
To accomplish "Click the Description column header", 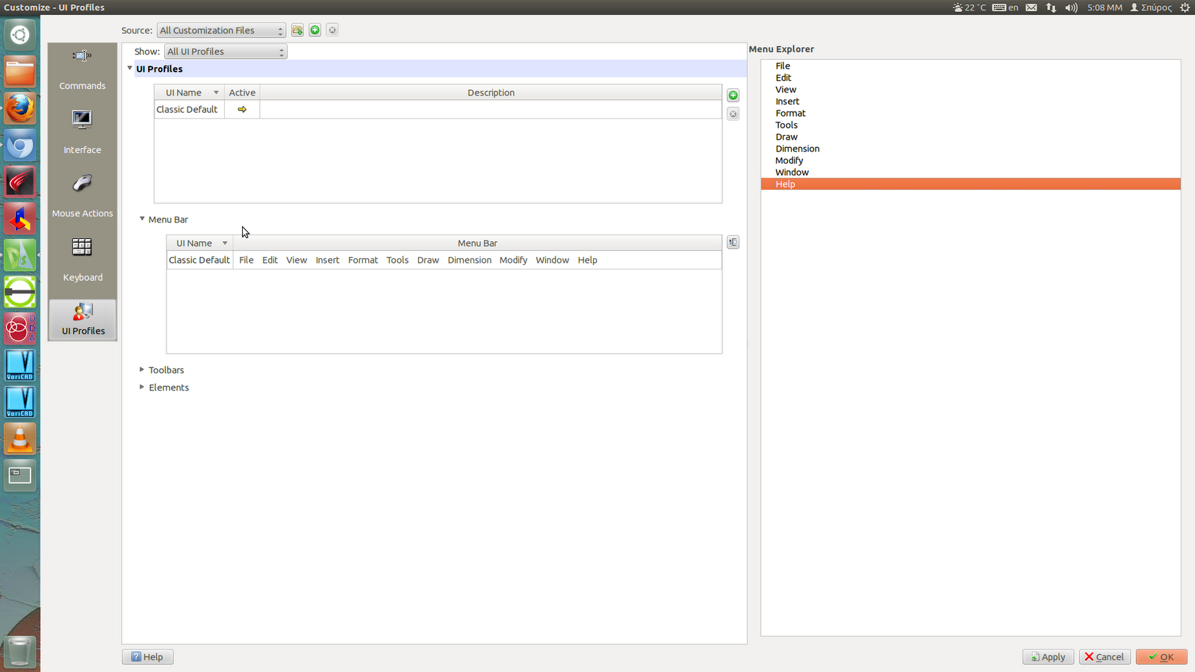I will coord(491,93).
